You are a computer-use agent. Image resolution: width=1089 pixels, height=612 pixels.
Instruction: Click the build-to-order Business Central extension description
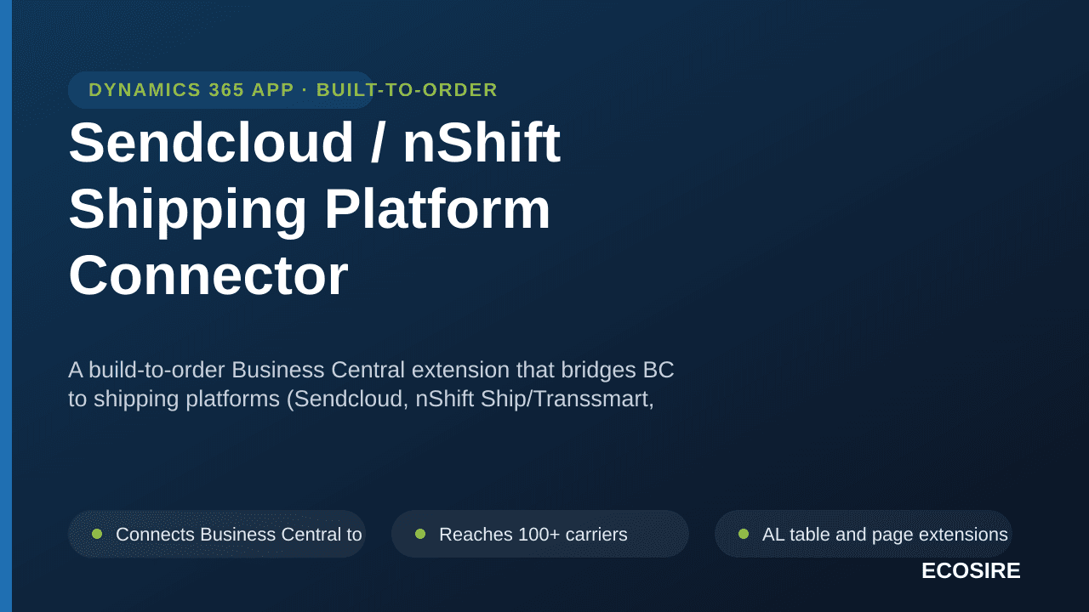[x=371, y=384]
